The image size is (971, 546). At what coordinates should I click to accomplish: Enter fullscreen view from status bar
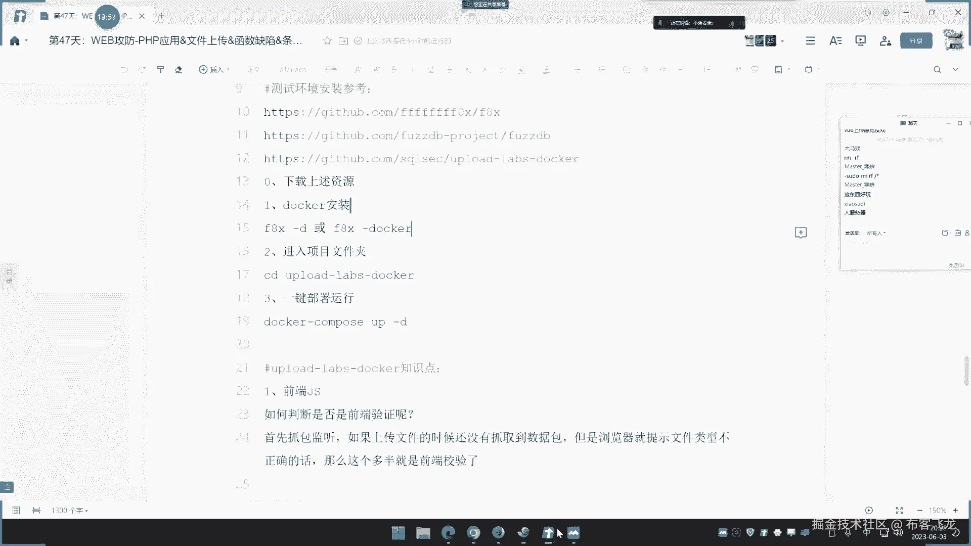899,510
